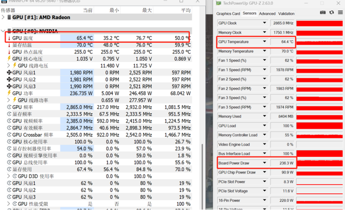Expand the GPU D3D 使用率 row
Screen dimensions: 345x210
point(8,176)
